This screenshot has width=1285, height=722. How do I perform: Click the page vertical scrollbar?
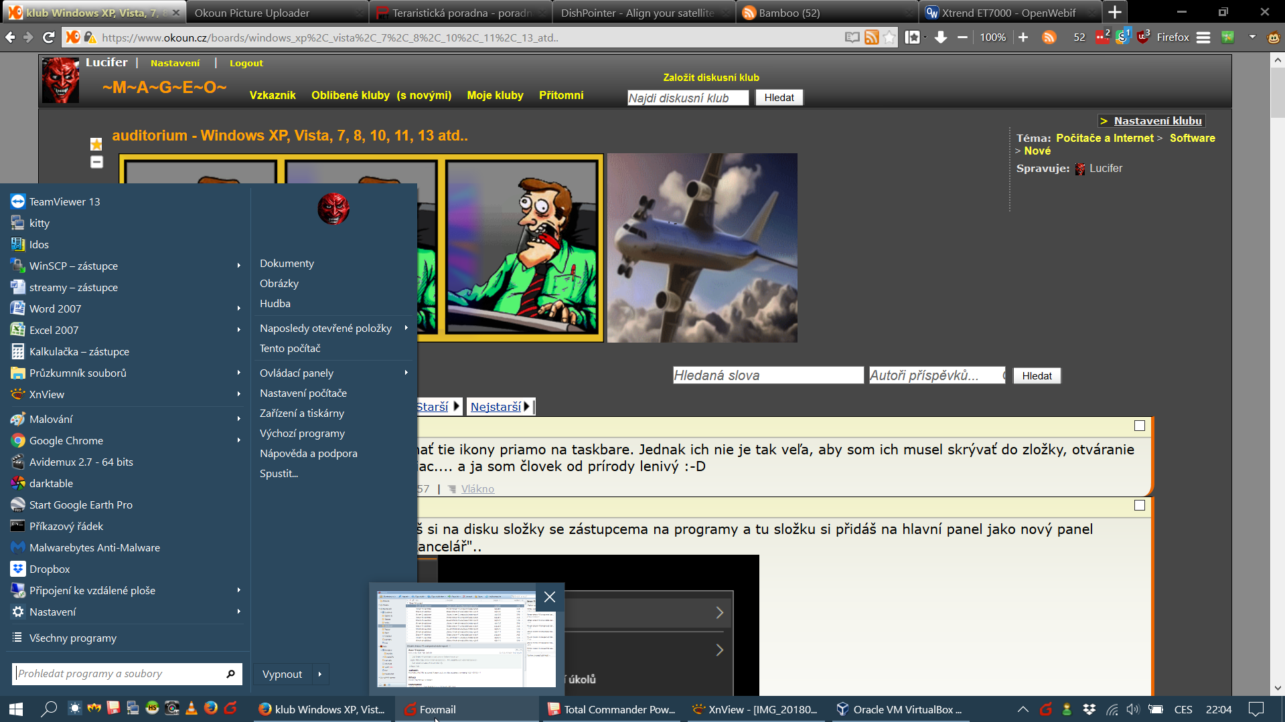tap(1278, 374)
